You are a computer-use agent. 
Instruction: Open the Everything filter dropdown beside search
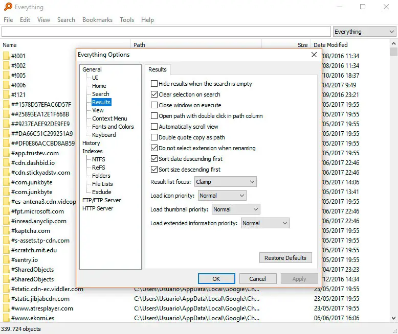[365, 32]
